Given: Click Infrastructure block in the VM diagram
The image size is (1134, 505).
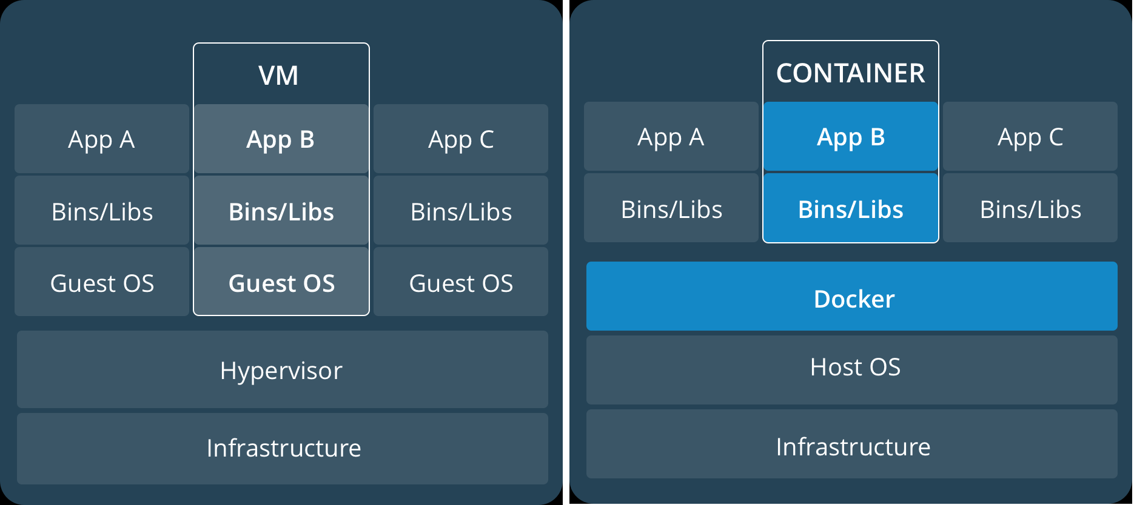Looking at the screenshot, I should tap(282, 448).
